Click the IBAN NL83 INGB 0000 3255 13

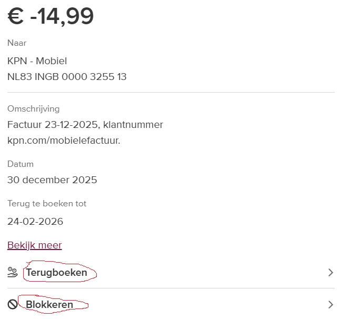[67, 77]
